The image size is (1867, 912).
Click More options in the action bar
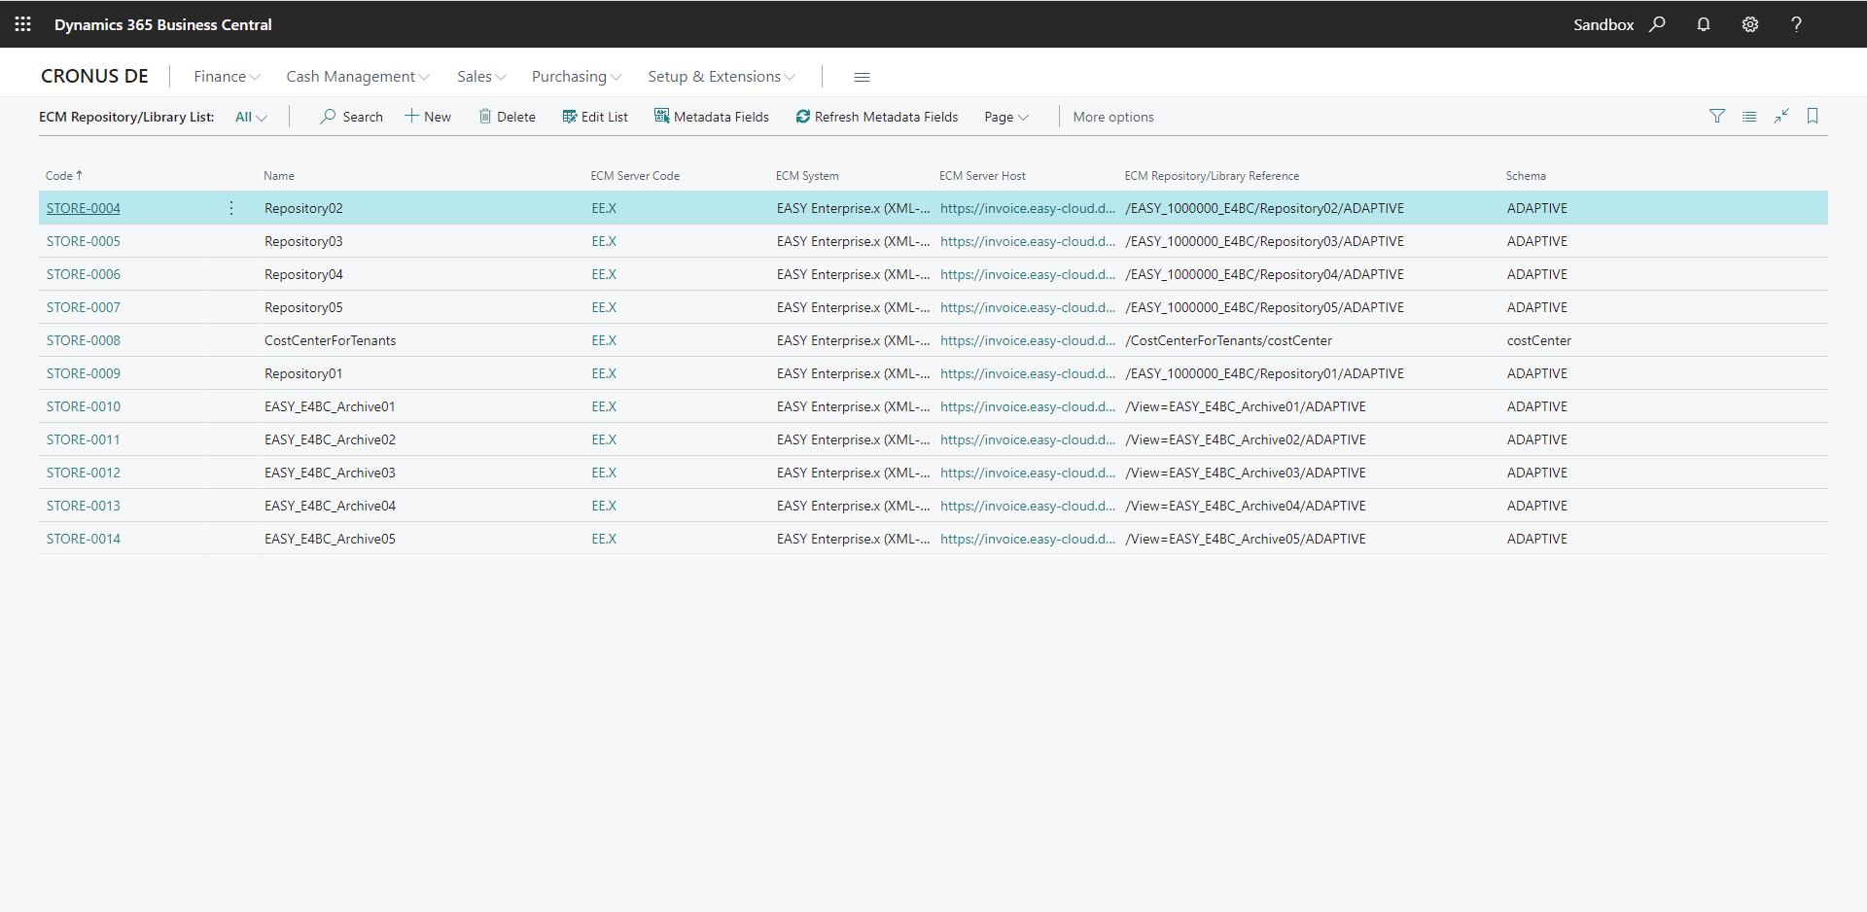click(x=1113, y=117)
